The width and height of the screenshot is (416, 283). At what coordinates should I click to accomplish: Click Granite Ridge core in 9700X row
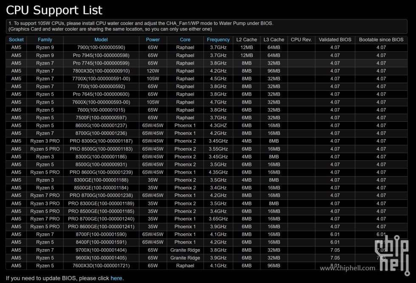click(x=185, y=250)
